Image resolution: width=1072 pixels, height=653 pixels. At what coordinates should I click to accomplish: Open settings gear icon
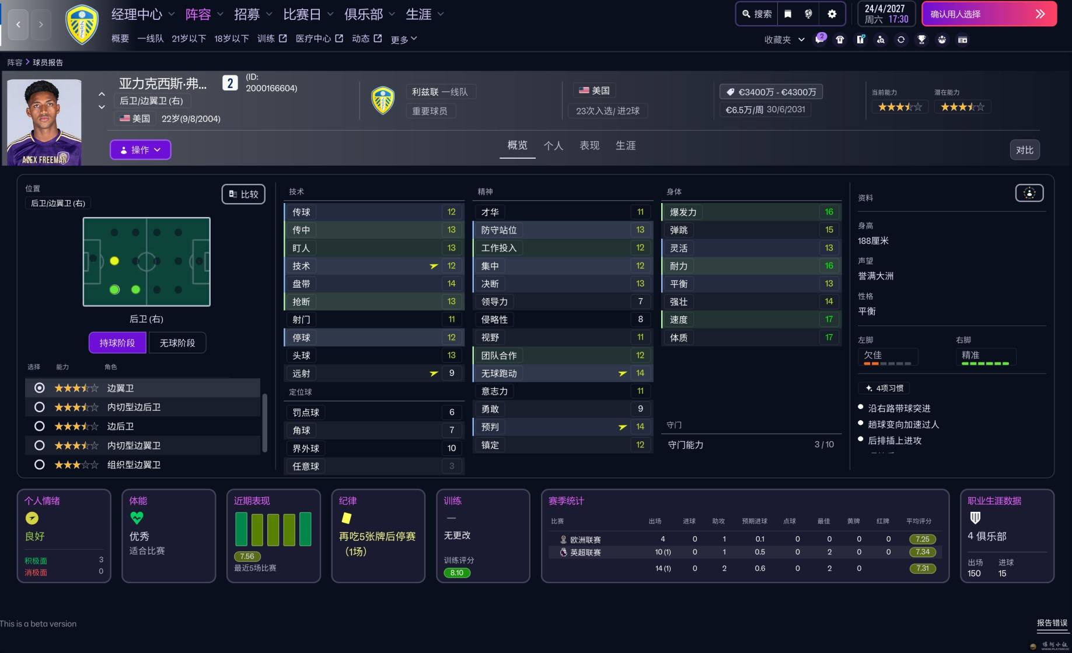coord(832,14)
